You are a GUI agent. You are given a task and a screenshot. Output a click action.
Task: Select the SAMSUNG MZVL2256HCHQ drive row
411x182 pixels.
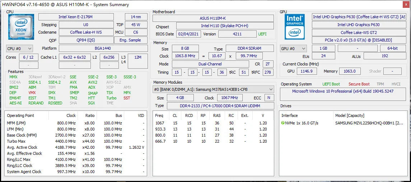(x=342, y=123)
